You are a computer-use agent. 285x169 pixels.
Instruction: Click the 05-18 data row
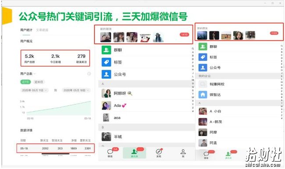(55, 148)
